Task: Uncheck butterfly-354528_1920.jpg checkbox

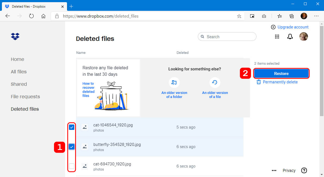Action: [x=72, y=147]
